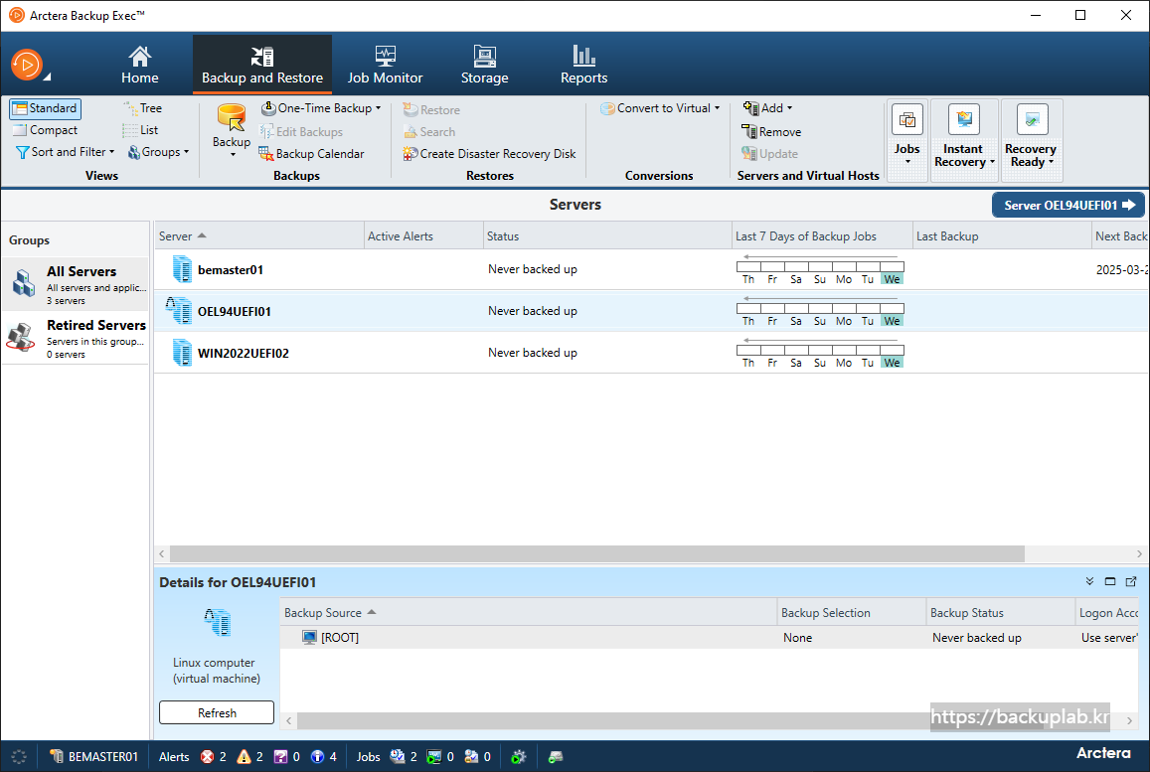Viewport: 1150px width, 772px height.
Task: Expand the Backup dropdown arrow
Action: click(233, 155)
